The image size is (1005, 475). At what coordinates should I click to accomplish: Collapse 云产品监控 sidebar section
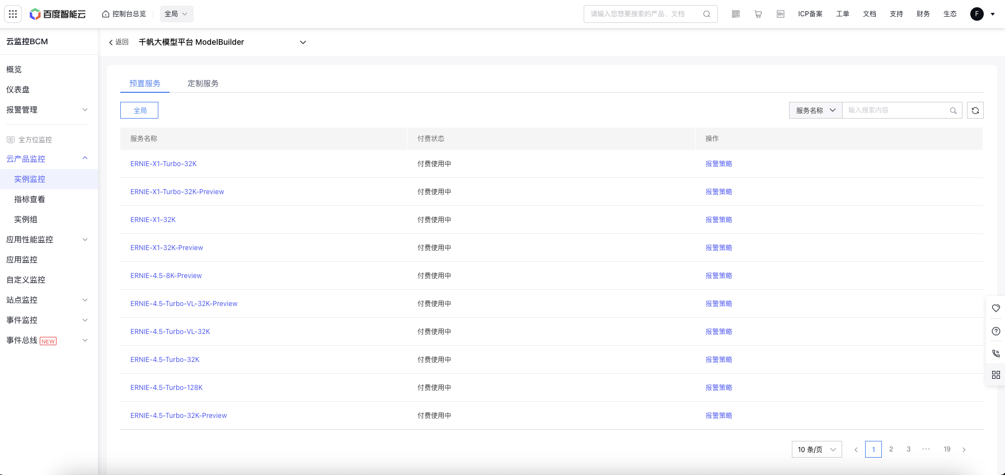coord(49,159)
